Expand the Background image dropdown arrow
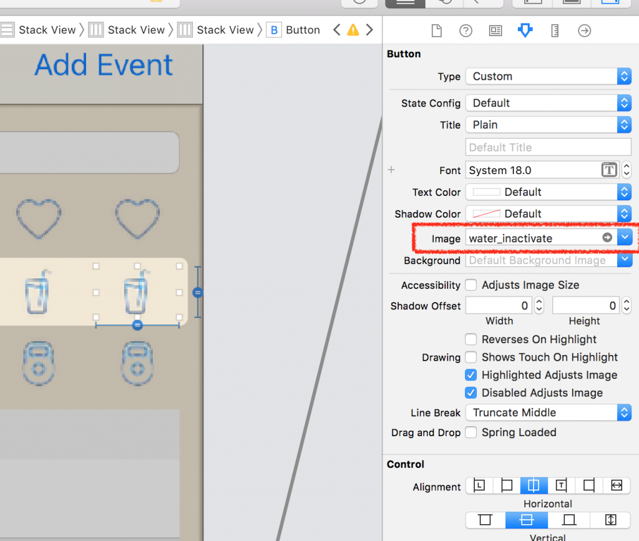 point(624,260)
